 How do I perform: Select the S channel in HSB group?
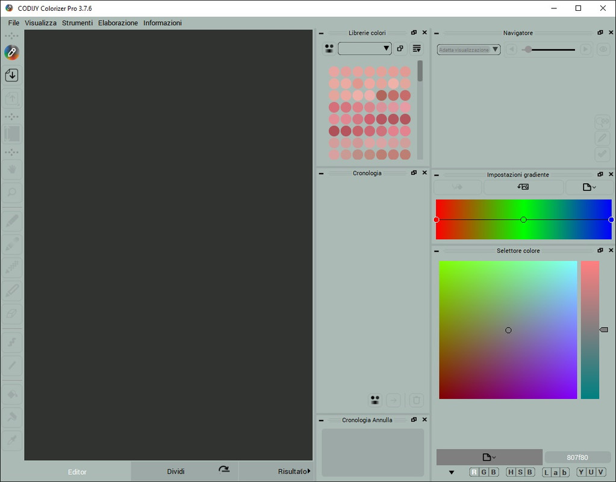[520, 472]
